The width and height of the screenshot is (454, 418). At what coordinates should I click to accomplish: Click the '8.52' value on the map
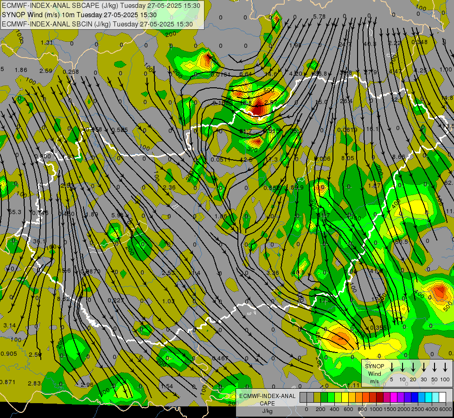64,299
